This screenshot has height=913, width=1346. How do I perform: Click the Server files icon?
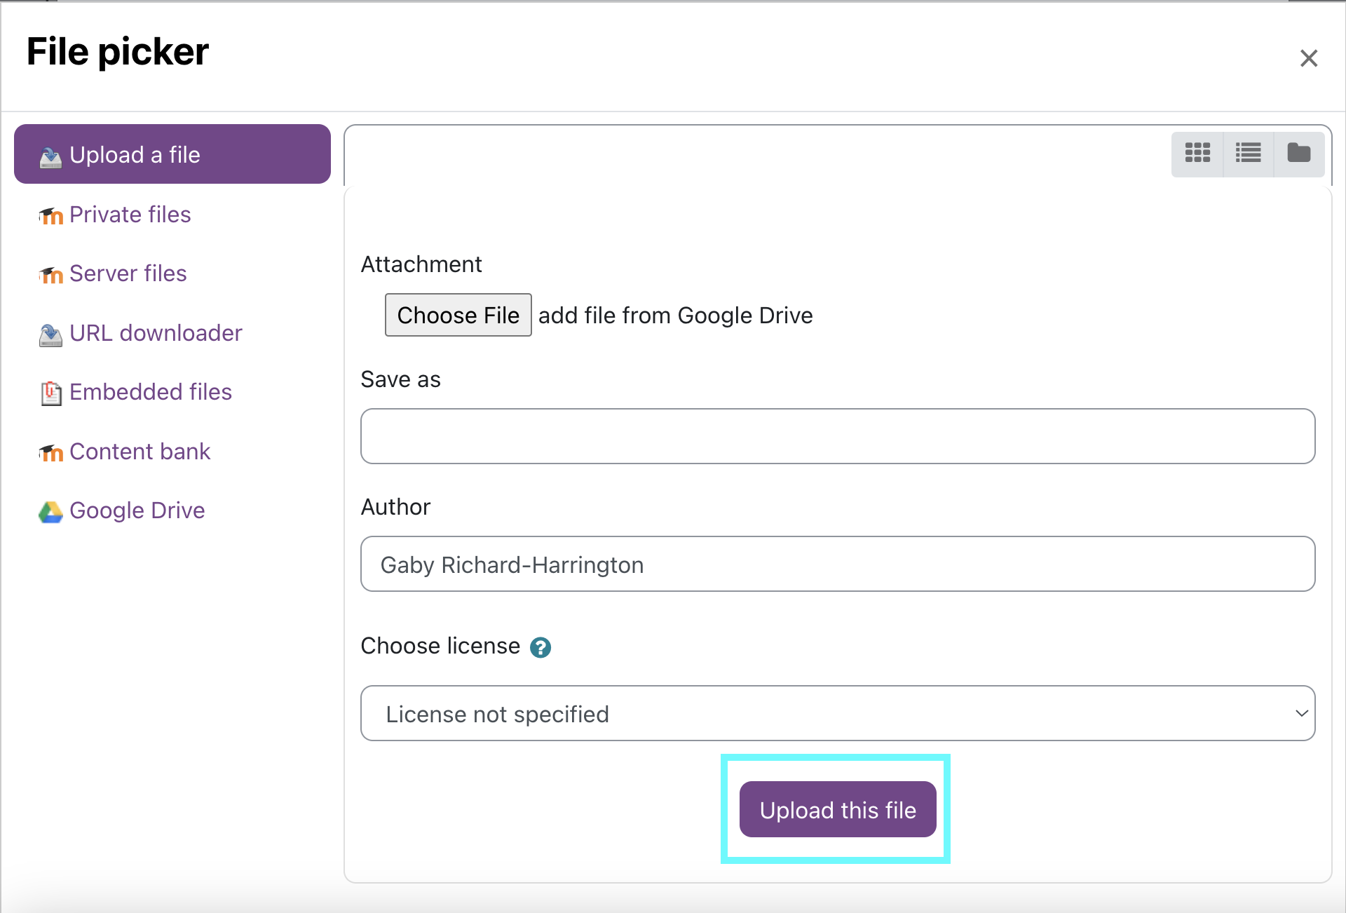pos(52,272)
